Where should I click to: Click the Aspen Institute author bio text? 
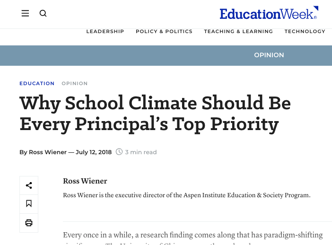[x=186, y=195]
